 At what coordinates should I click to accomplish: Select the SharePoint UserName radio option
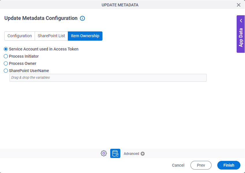[6, 71]
